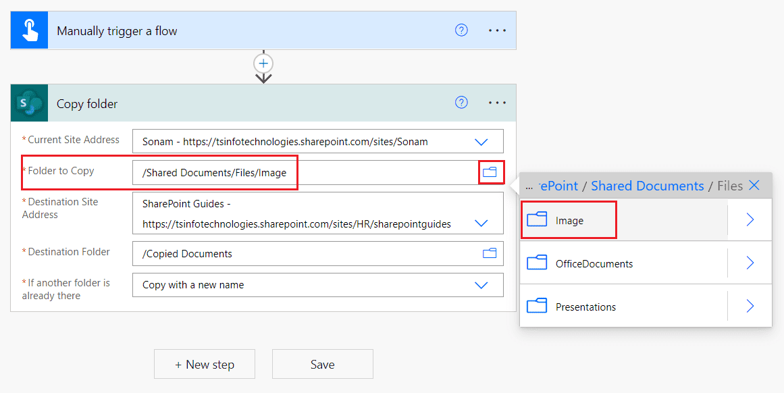The height and width of the screenshot is (393, 784).
Task: Save the flow
Action: (x=322, y=363)
